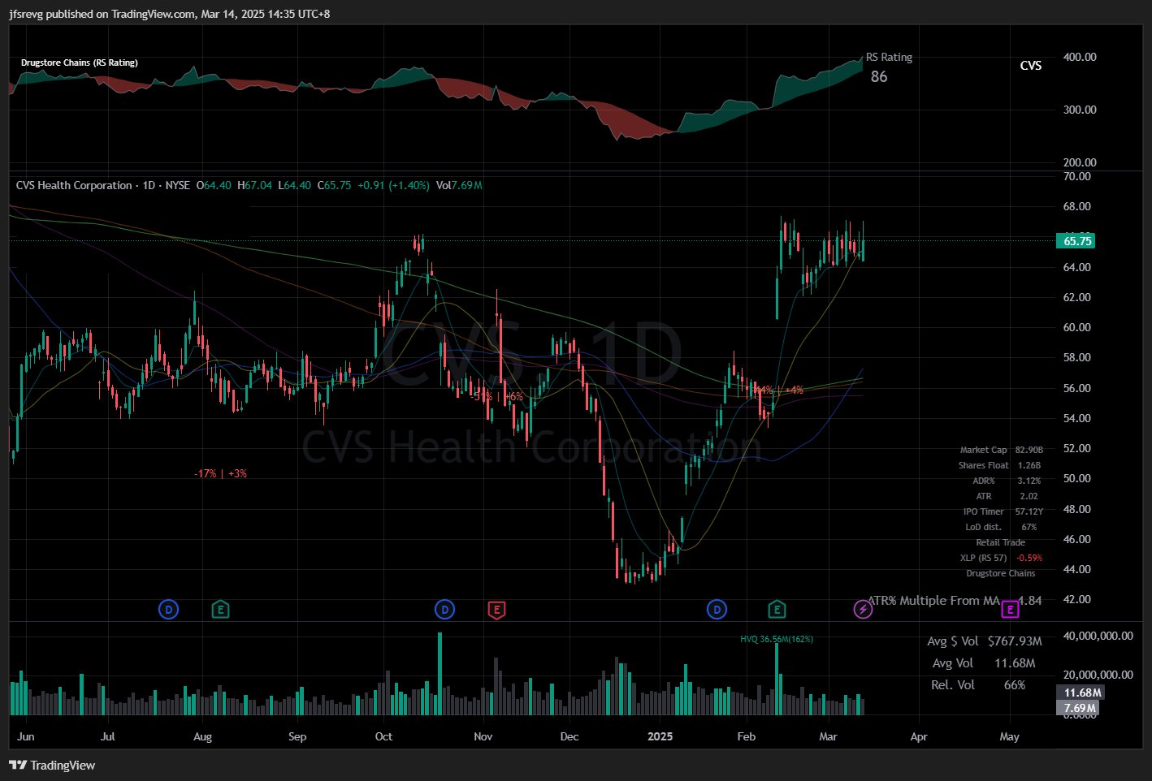Click 'Drugstore Chains' in the stats table
The image size is (1152, 781).
[x=1000, y=573]
